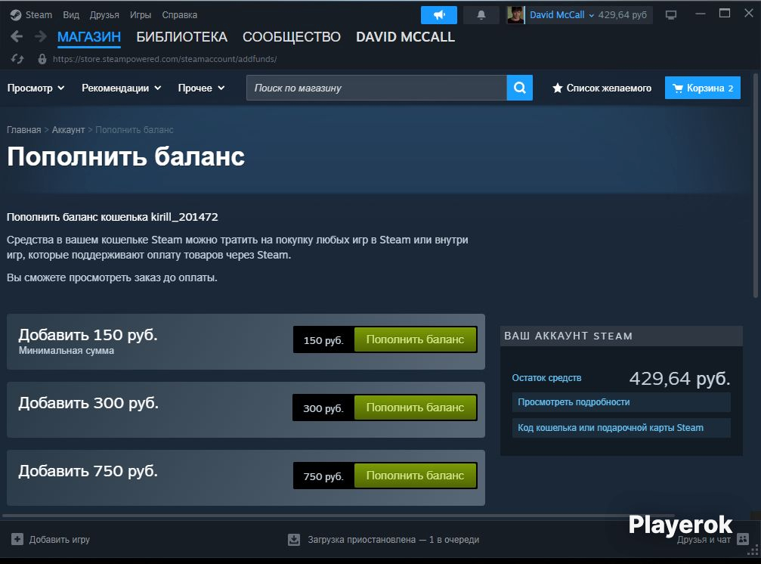The height and width of the screenshot is (564, 761).
Task: Click 429,64 руб wallet balance in header
Action: click(622, 15)
